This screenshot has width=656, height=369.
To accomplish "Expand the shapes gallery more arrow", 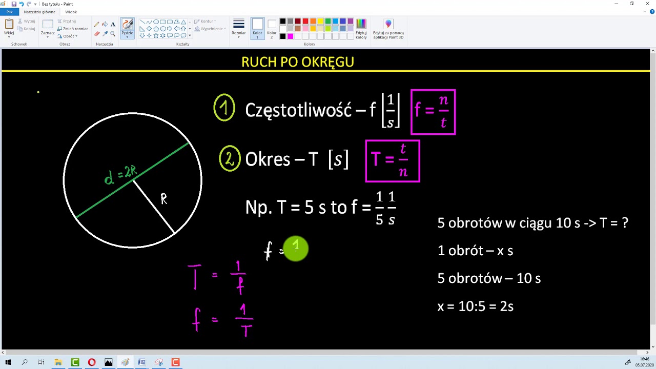I will (x=190, y=36).
